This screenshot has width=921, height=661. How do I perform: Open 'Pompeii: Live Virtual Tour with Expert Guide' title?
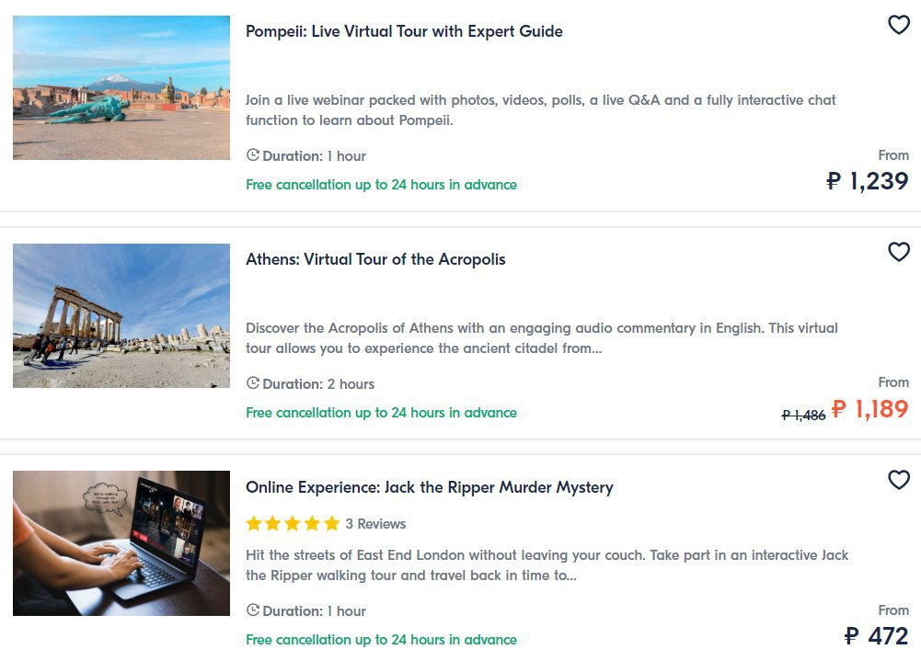(x=404, y=31)
